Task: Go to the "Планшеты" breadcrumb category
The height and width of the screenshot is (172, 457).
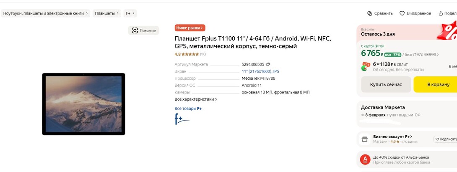Action: pos(107,13)
